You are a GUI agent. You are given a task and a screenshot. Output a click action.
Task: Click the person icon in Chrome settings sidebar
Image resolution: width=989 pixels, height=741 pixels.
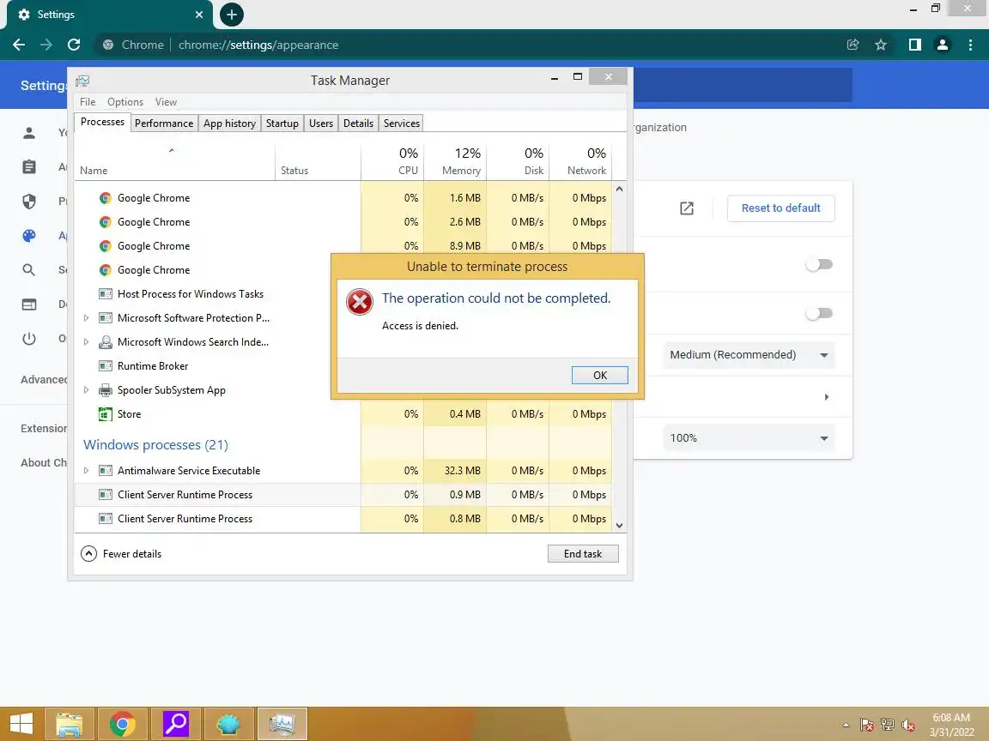click(x=29, y=133)
